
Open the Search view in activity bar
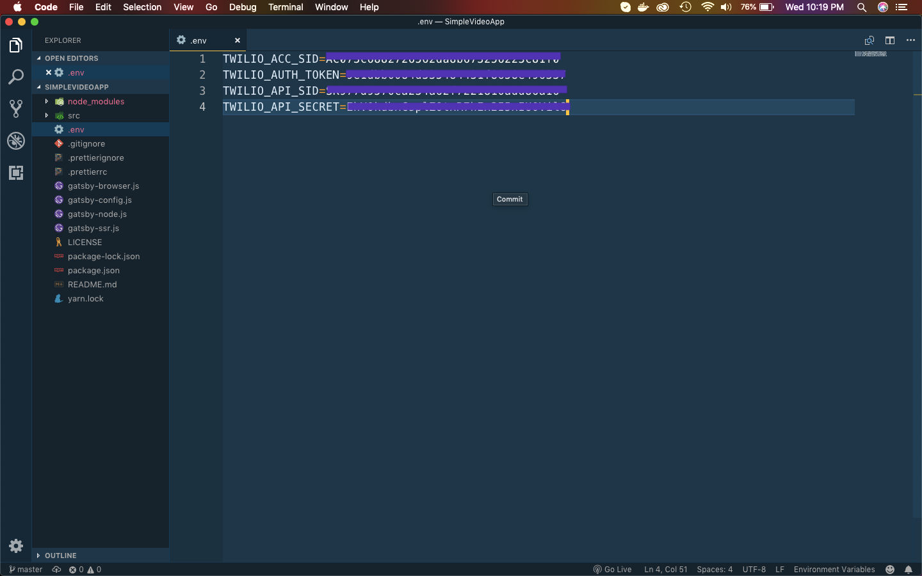16,77
